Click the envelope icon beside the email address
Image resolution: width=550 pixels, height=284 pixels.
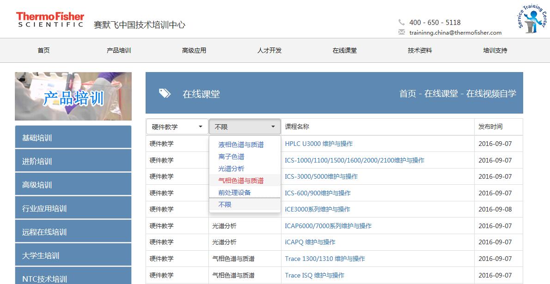pyautogui.click(x=401, y=32)
